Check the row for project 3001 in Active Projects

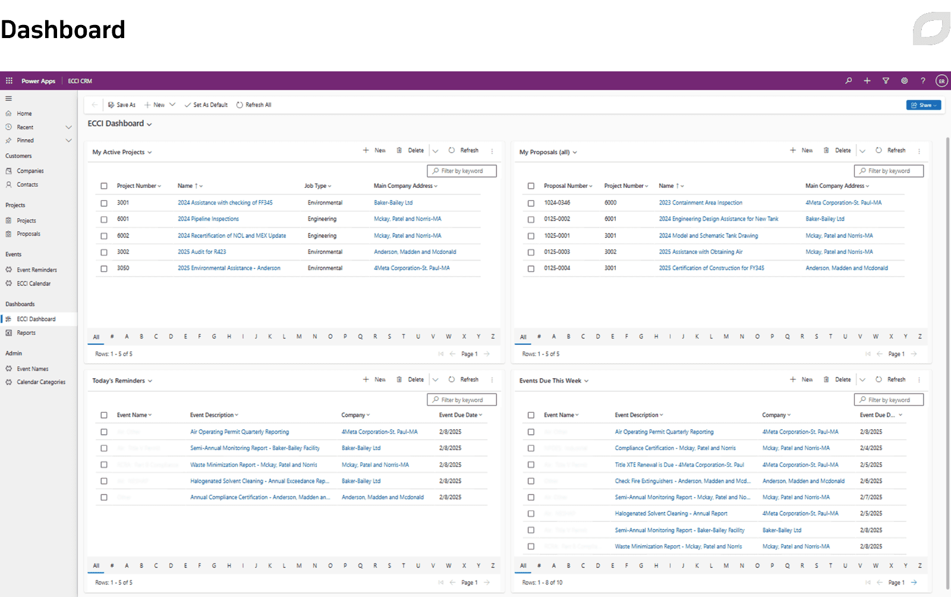[x=104, y=203]
